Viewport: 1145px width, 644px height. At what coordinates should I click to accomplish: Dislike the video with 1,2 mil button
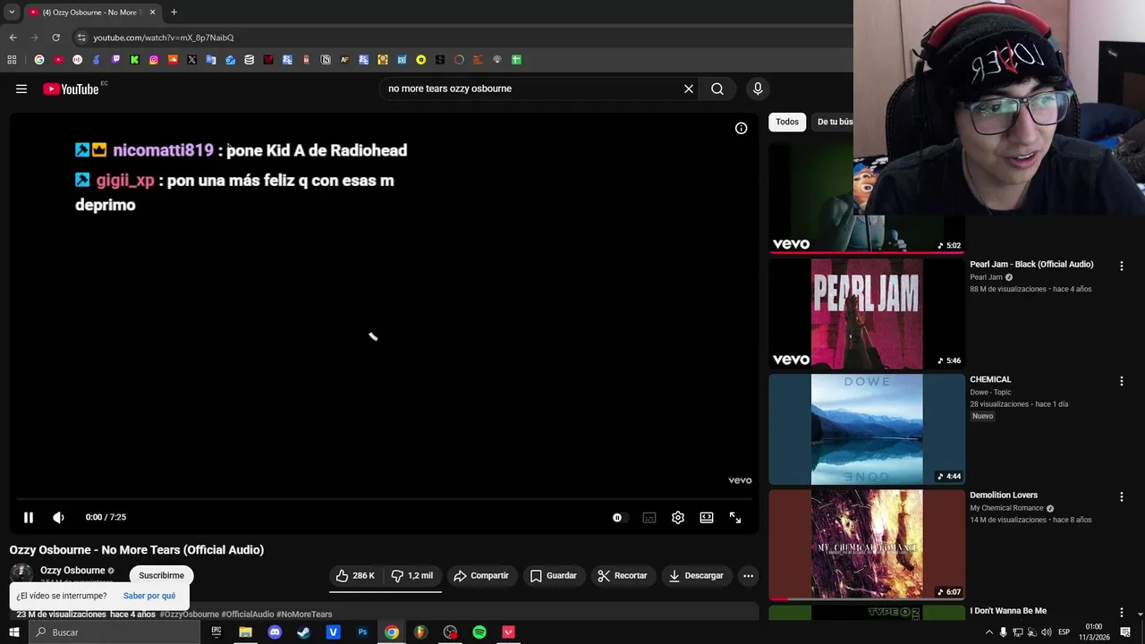(x=412, y=575)
